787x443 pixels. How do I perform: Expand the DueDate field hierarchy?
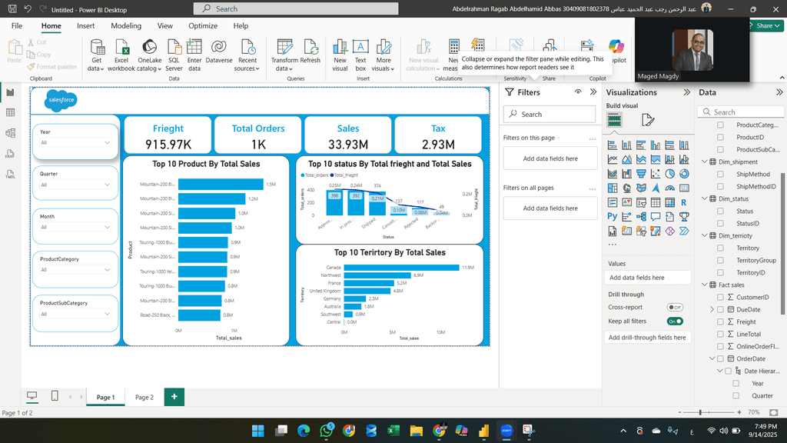point(711,309)
